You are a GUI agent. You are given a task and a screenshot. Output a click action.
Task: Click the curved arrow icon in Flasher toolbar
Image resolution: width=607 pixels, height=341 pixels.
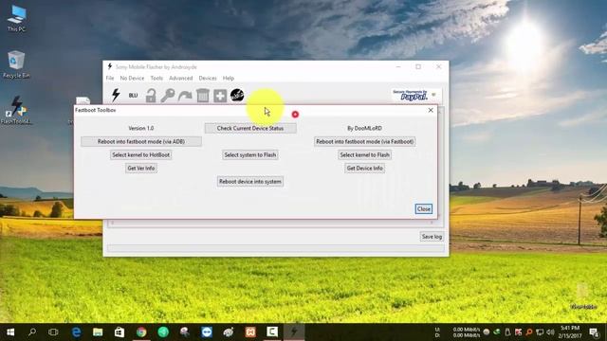pos(185,96)
